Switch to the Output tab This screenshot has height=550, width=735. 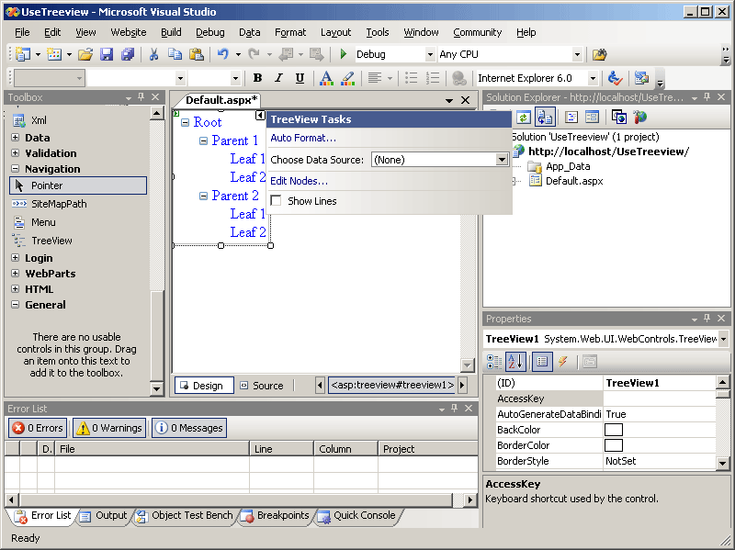point(103,516)
